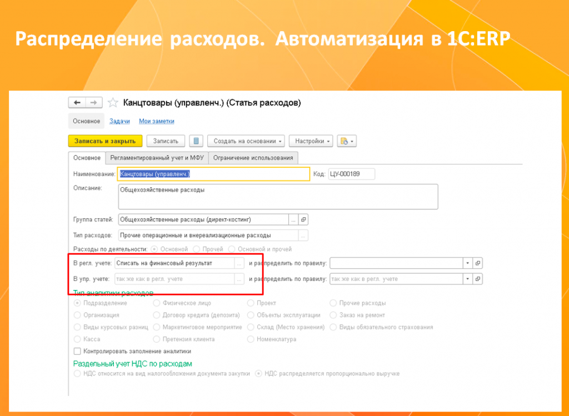569x416 pixels.
Task: Select the Прочей activity radio button
Action: (196, 249)
